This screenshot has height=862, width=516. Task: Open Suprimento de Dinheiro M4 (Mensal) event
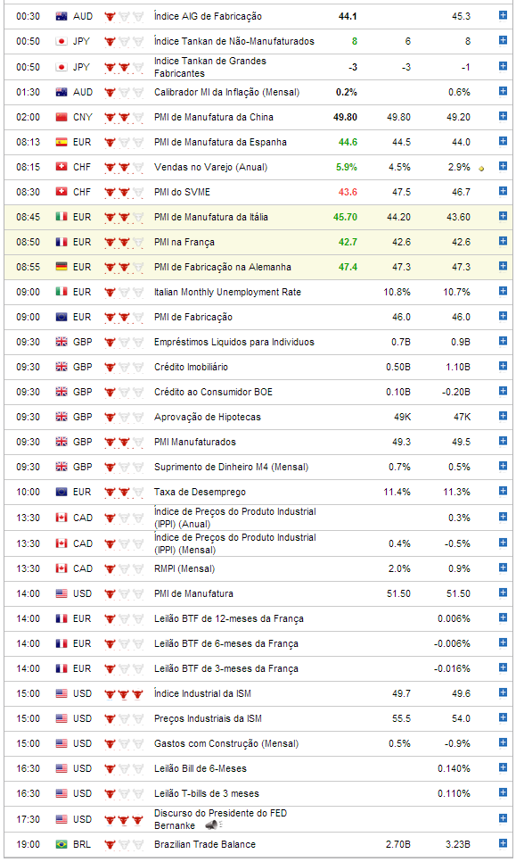[x=231, y=468]
